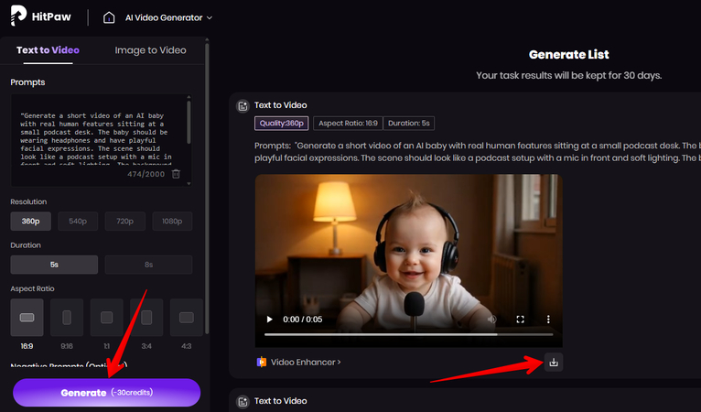The image size is (701, 412).
Task: Click the Generate List heading
Action: coord(568,55)
